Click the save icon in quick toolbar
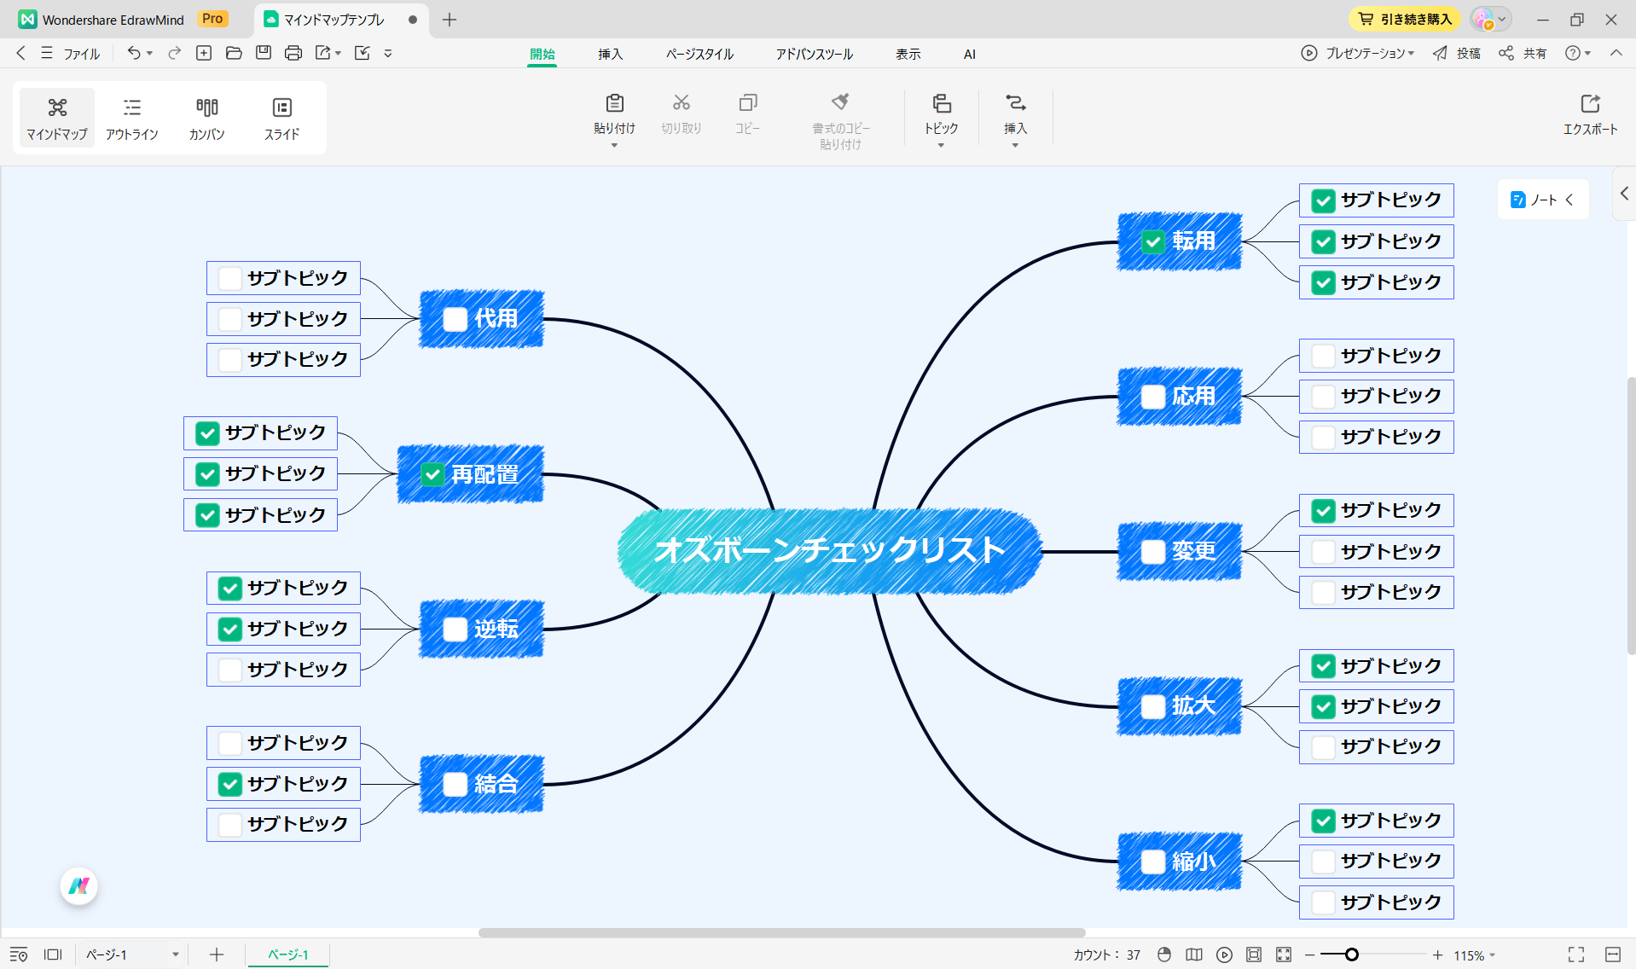Image resolution: width=1636 pixels, height=969 pixels. [x=264, y=53]
